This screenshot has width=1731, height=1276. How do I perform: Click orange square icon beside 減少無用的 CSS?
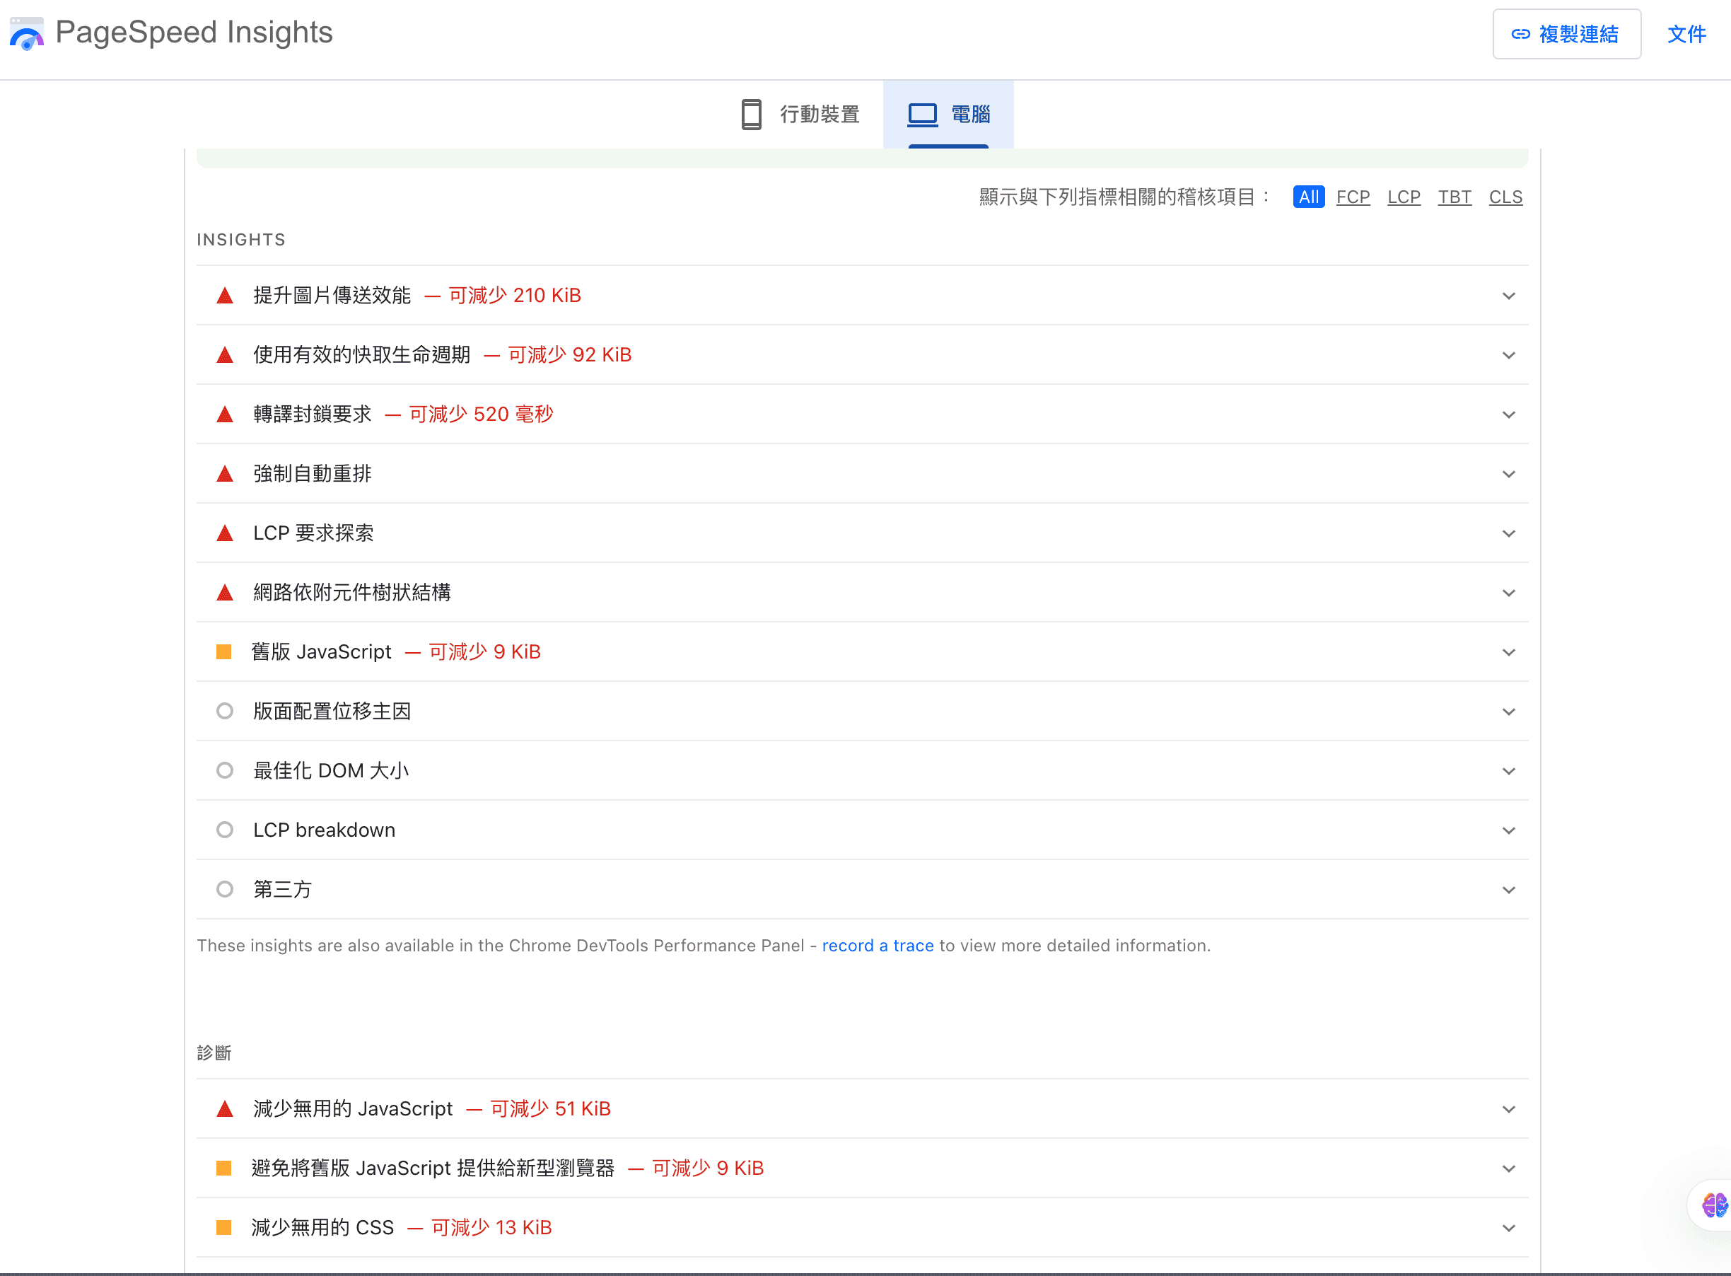click(224, 1228)
